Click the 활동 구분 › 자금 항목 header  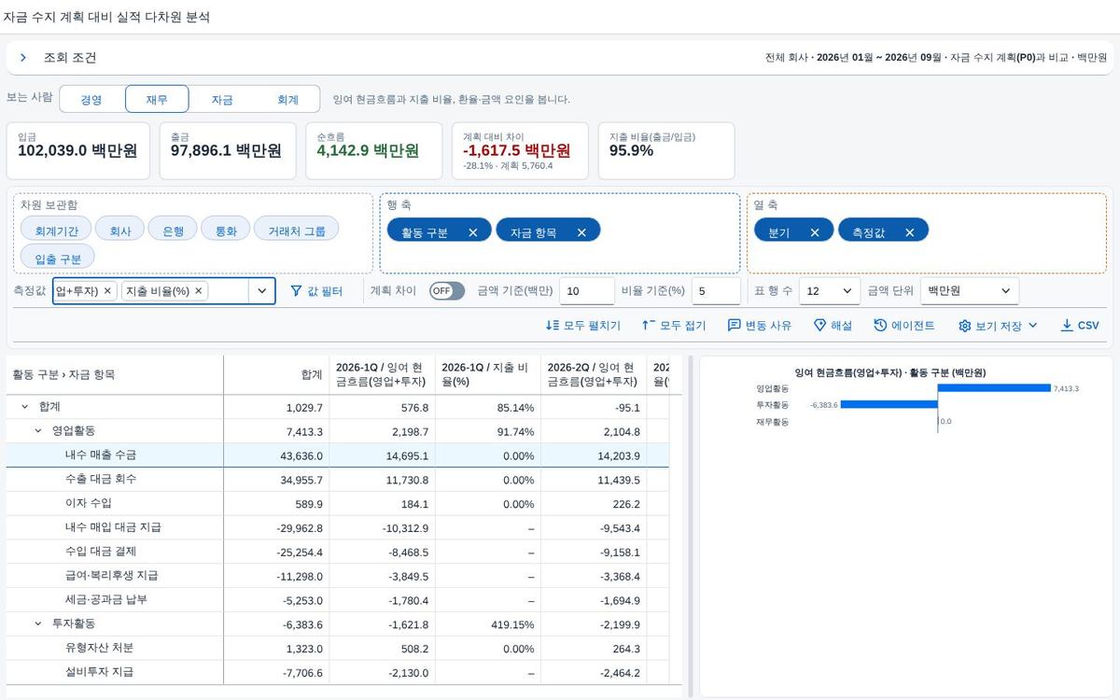point(115,374)
